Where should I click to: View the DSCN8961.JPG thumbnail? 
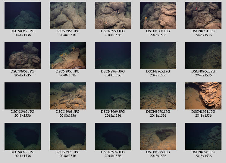pyautogui.click(x=203, y=15)
